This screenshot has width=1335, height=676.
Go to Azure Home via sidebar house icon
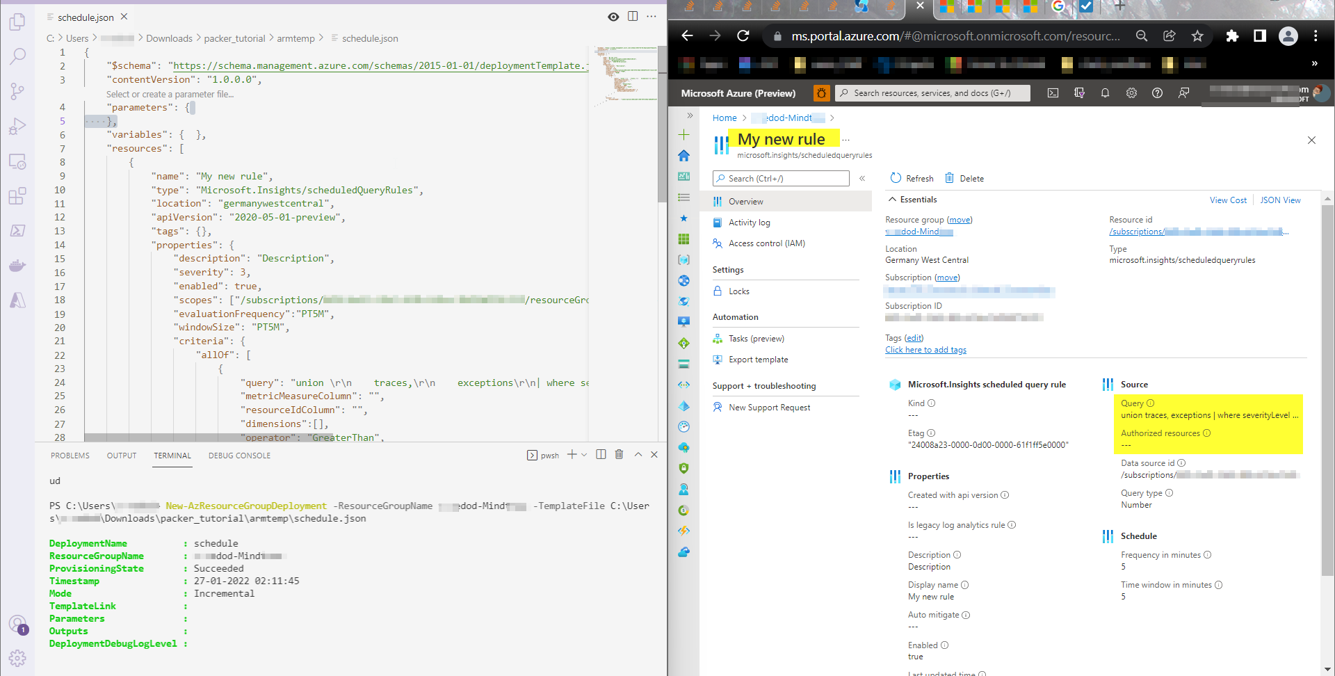684,156
